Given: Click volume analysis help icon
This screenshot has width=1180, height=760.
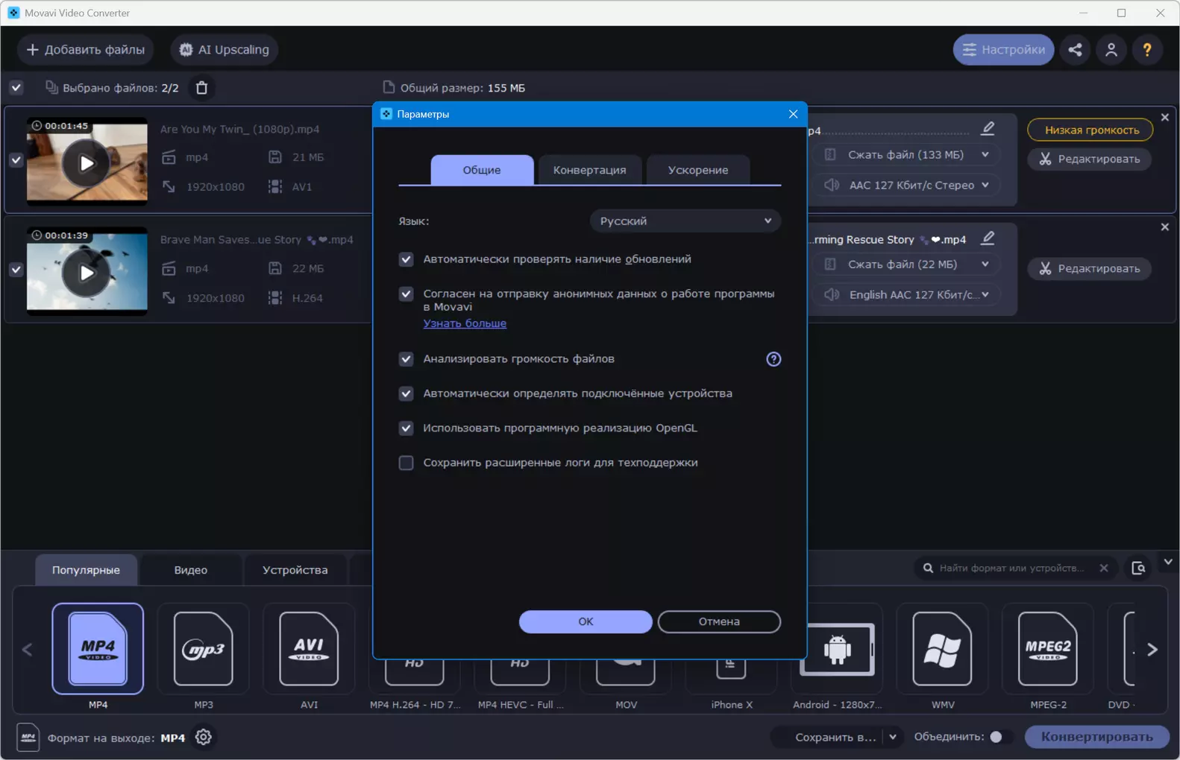Looking at the screenshot, I should (773, 359).
